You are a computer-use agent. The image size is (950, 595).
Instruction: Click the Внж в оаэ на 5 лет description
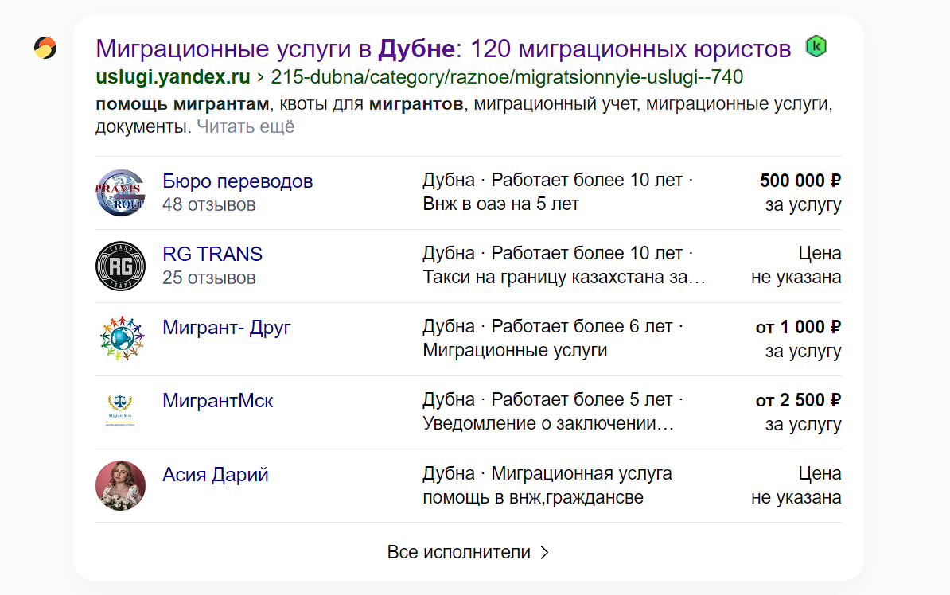coord(500,204)
